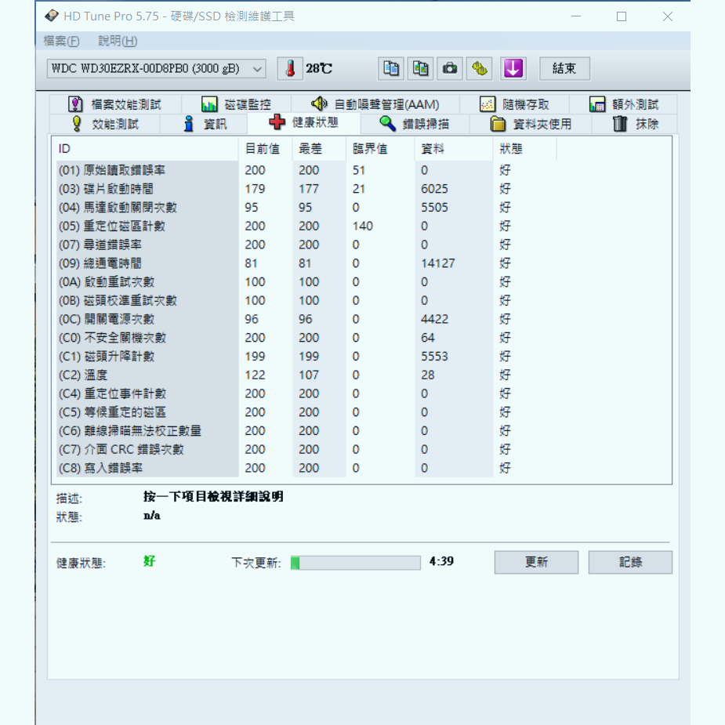The image size is (725, 725).
Task: Click the thermometer temperature icon
Action: pyautogui.click(x=290, y=68)
